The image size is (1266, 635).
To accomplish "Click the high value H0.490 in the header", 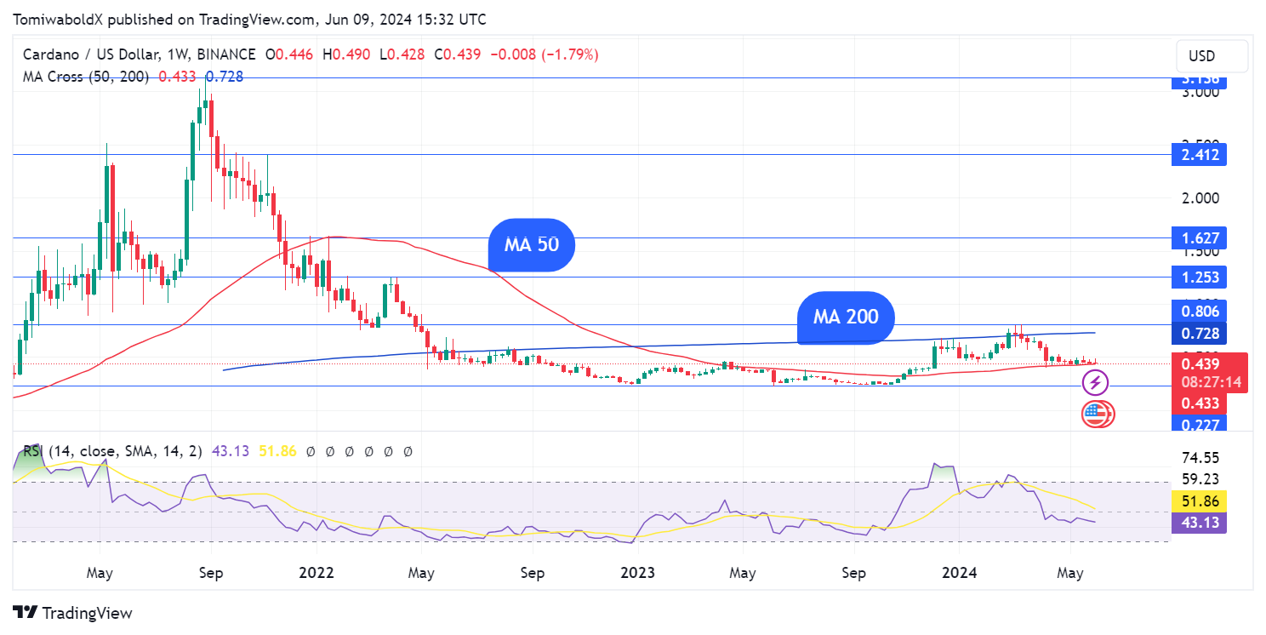I will pos(346,54).
